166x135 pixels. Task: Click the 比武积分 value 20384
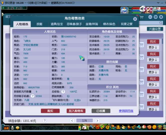tap(107, 91)
